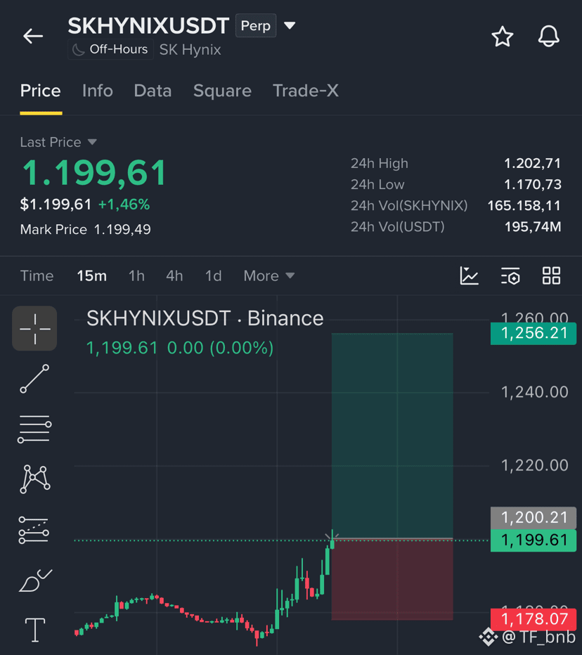Tap the Perp contract badge
Viewport: 582px width, 655px height.
[x=256, y=25]
